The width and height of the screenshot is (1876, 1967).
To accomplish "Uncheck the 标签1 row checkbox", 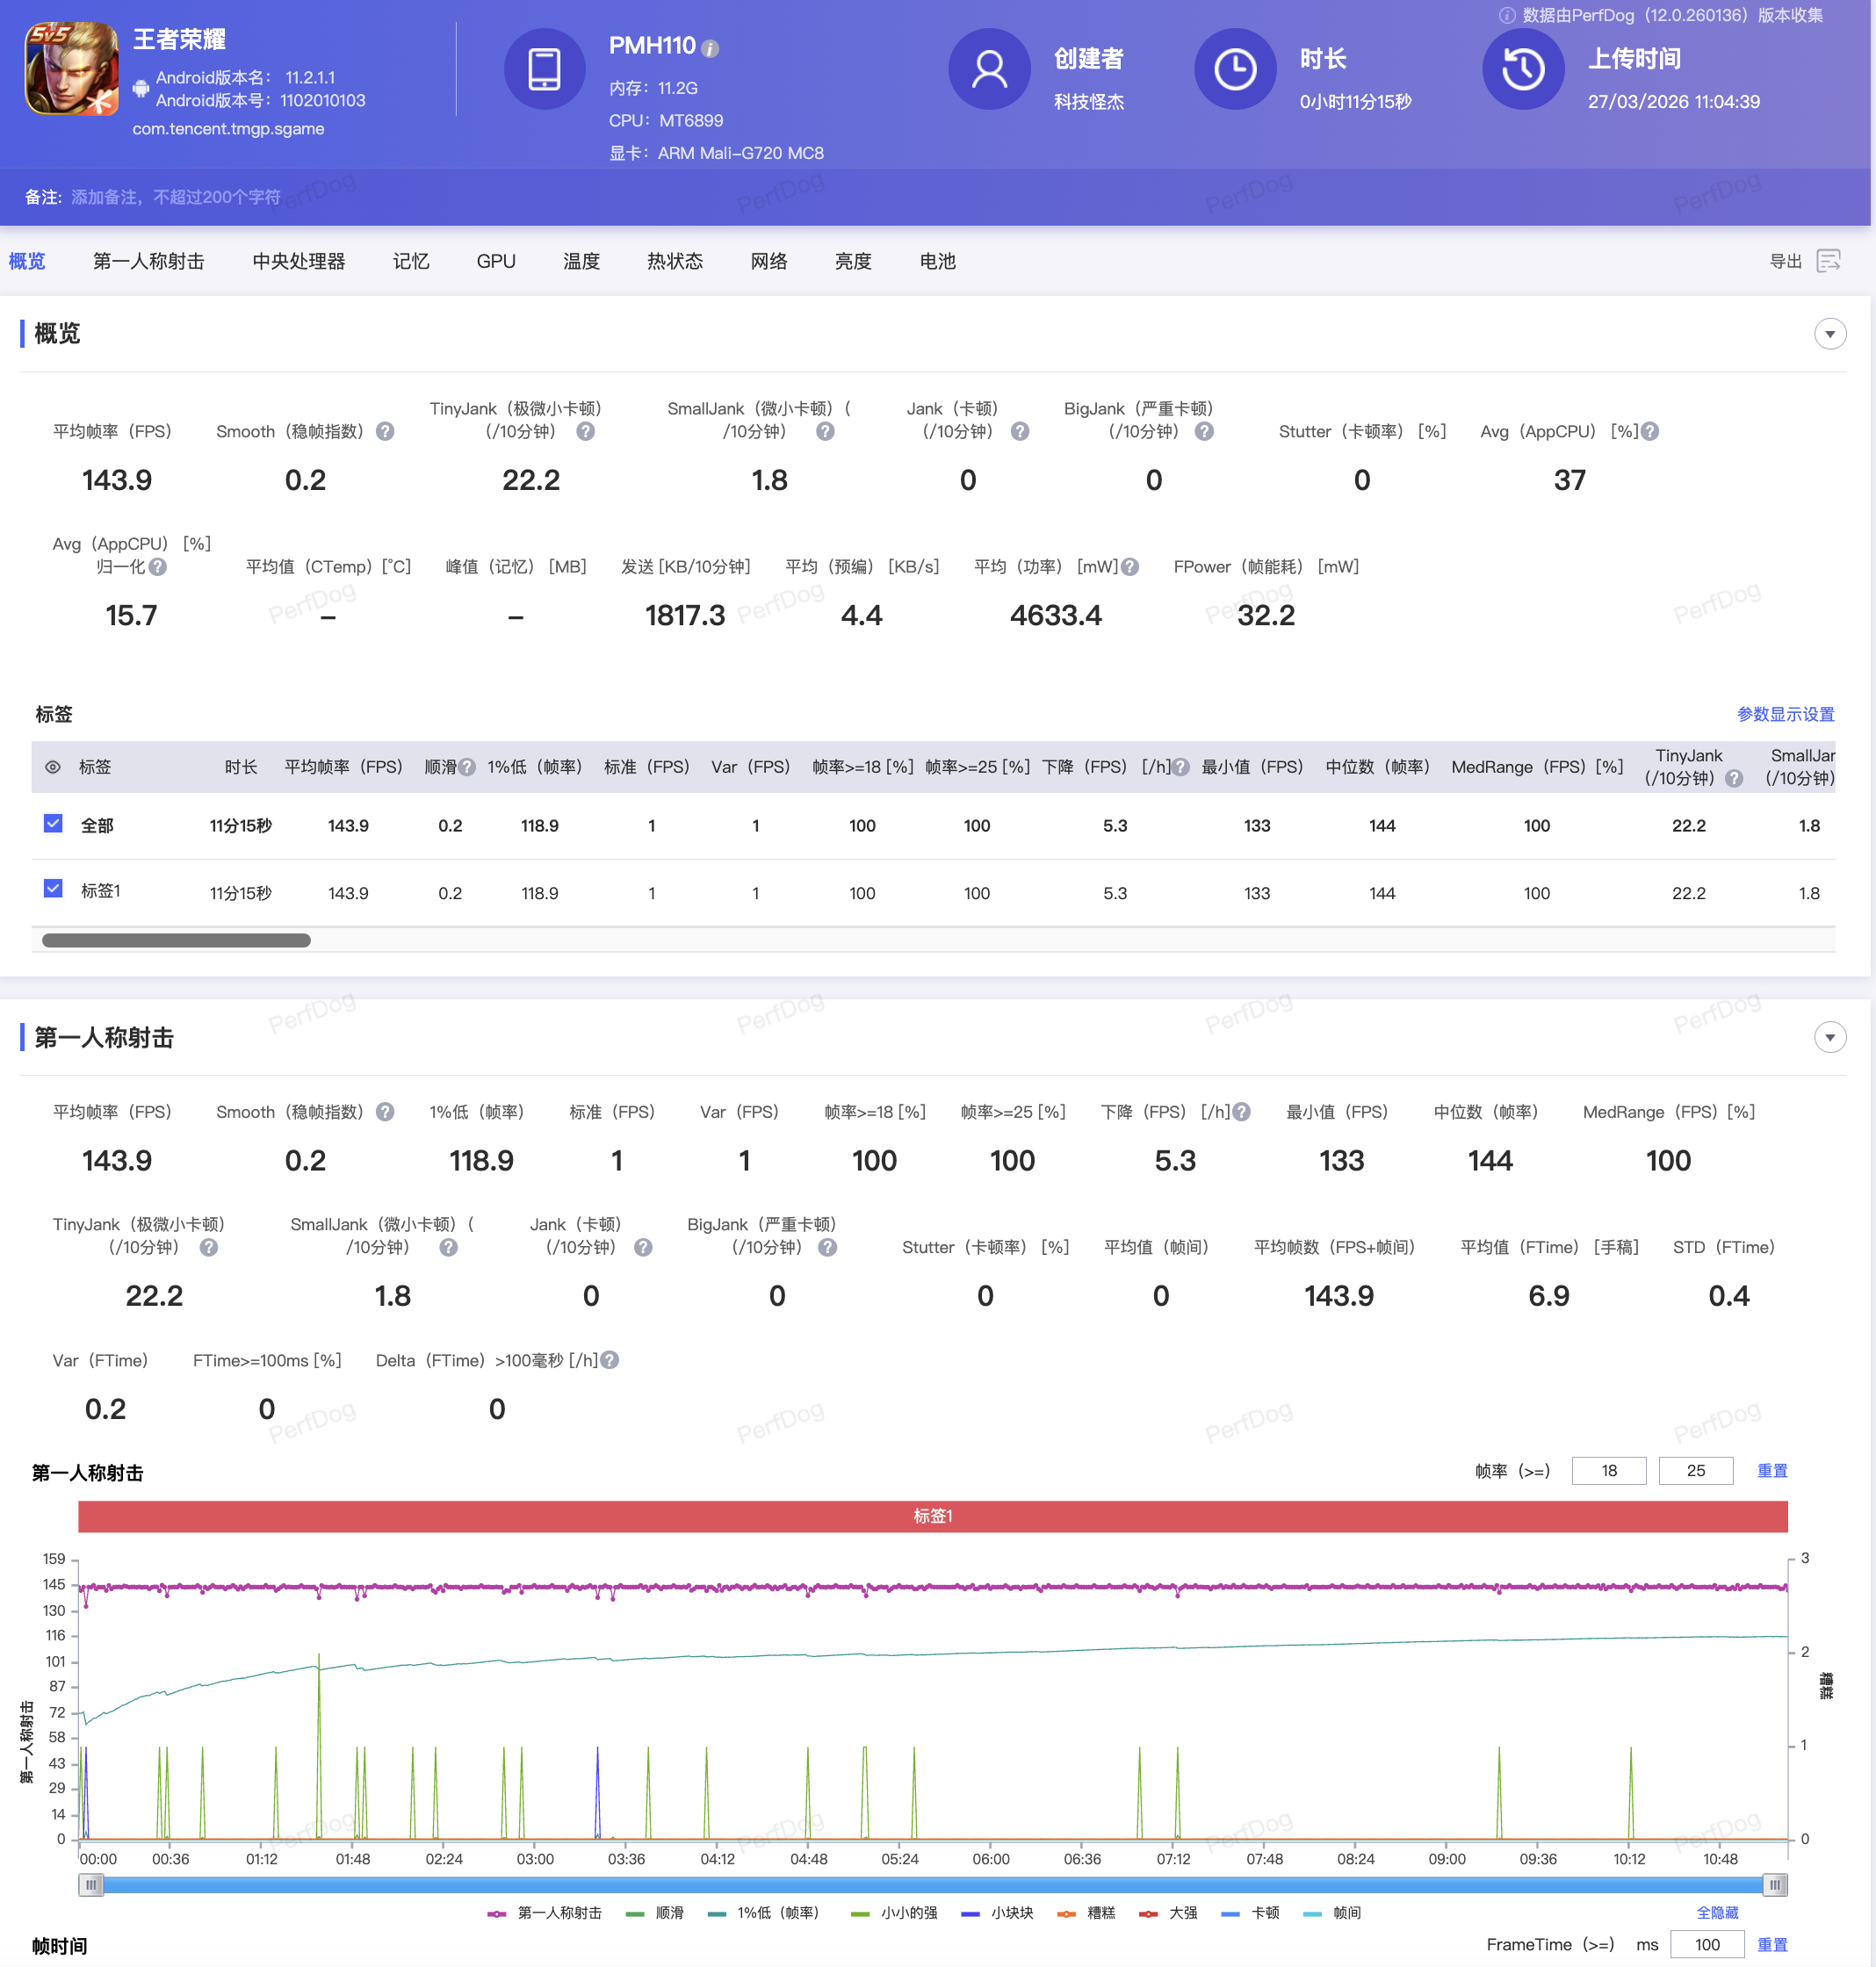I will (54, 889).
